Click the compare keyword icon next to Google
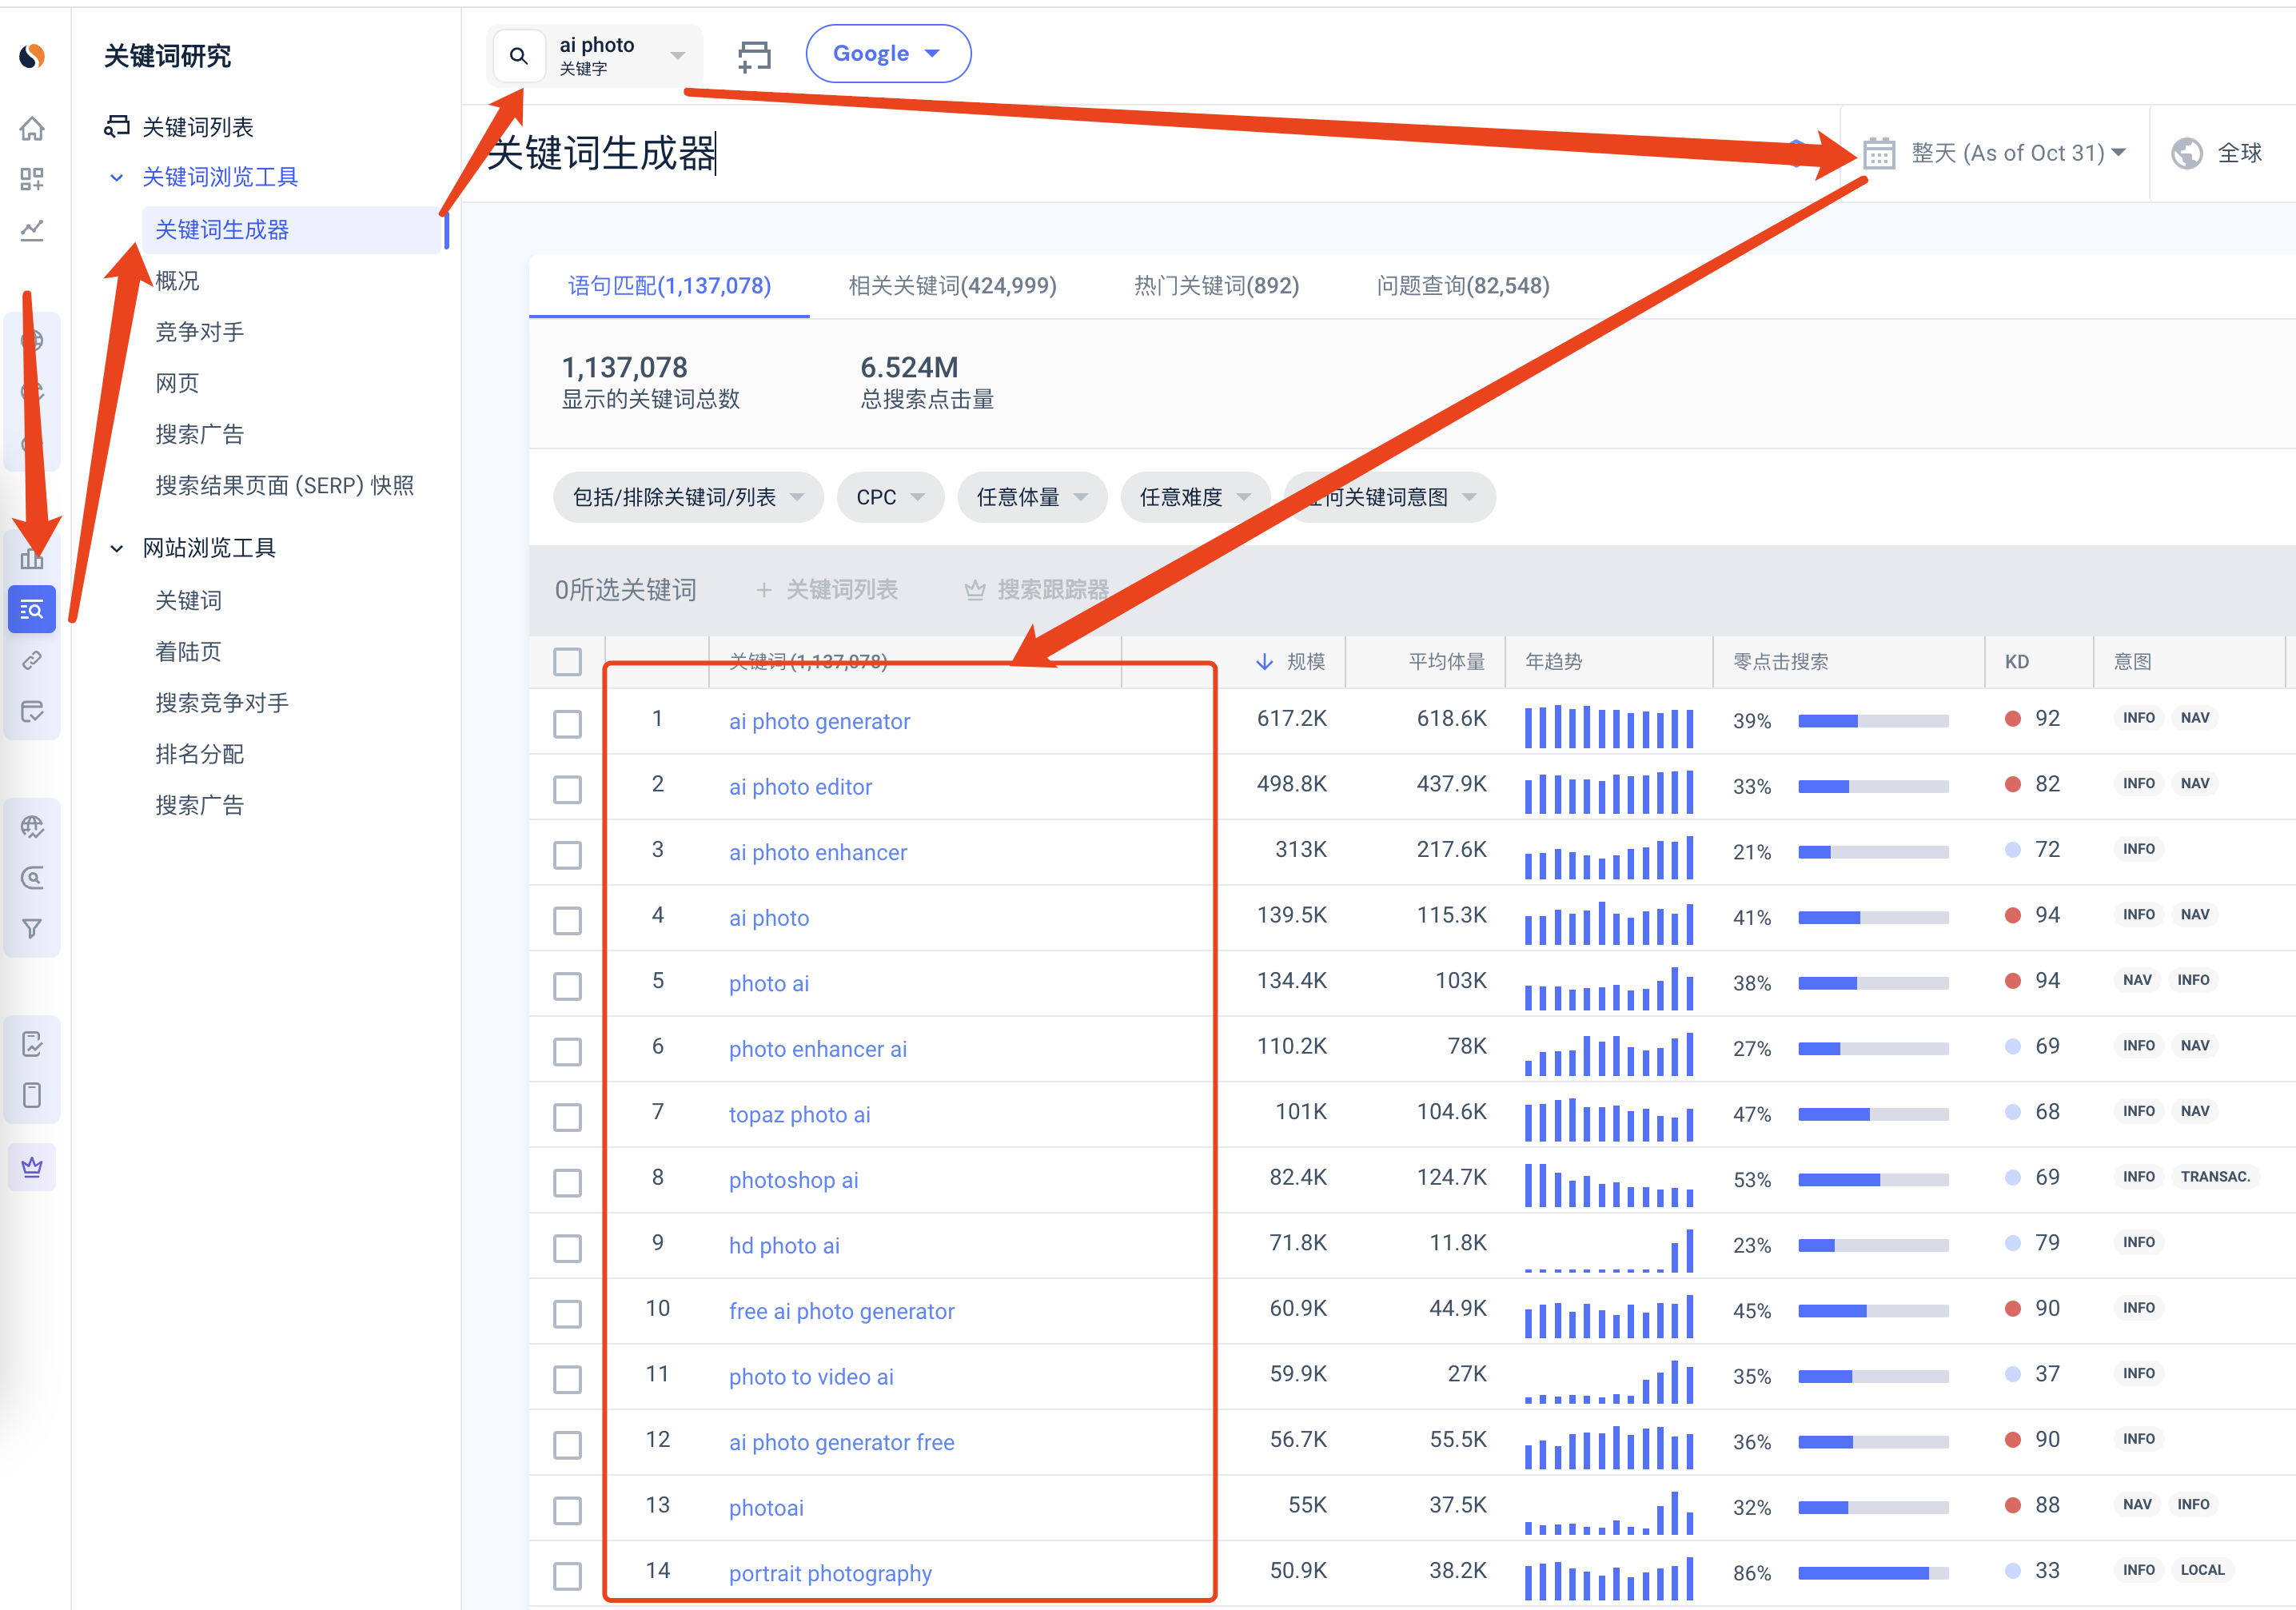The image size is (2296, 1610). (x=754, y=56)
